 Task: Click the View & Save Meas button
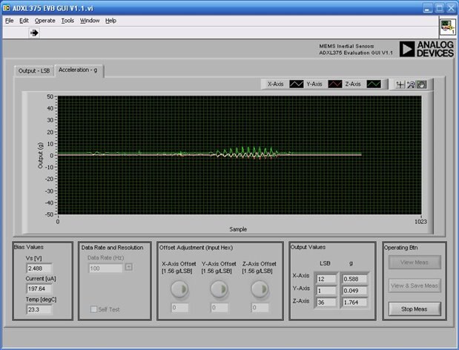pos(415,285)
